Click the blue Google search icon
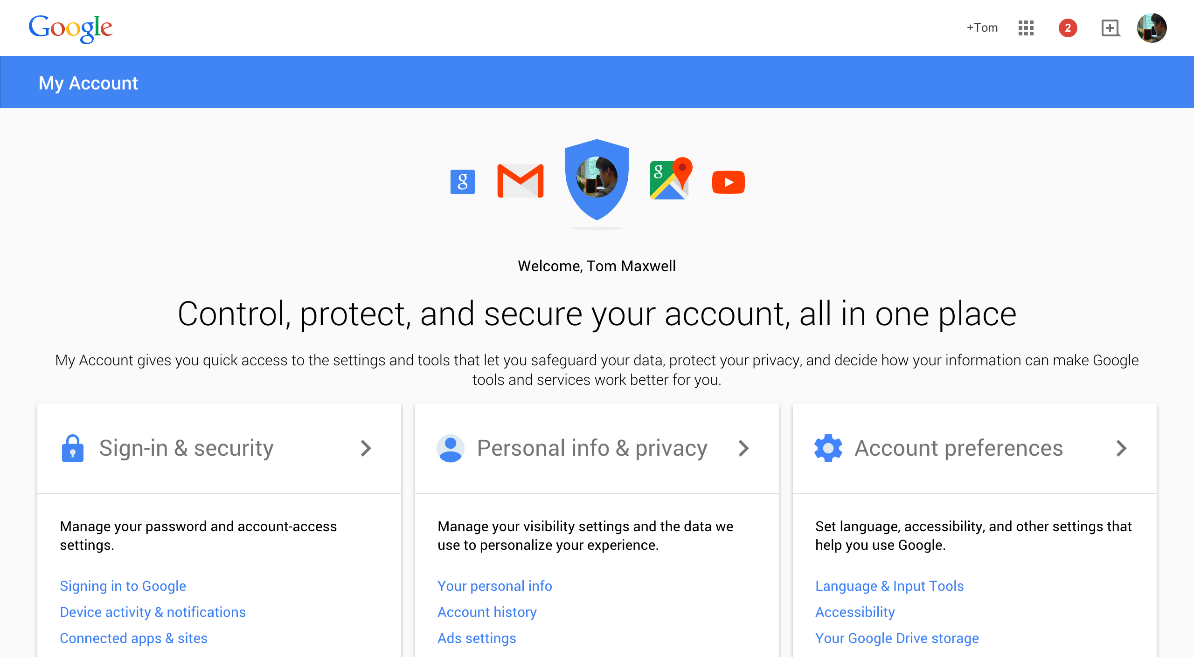This screenshot has height=657, width=1194. click(462, 182)
